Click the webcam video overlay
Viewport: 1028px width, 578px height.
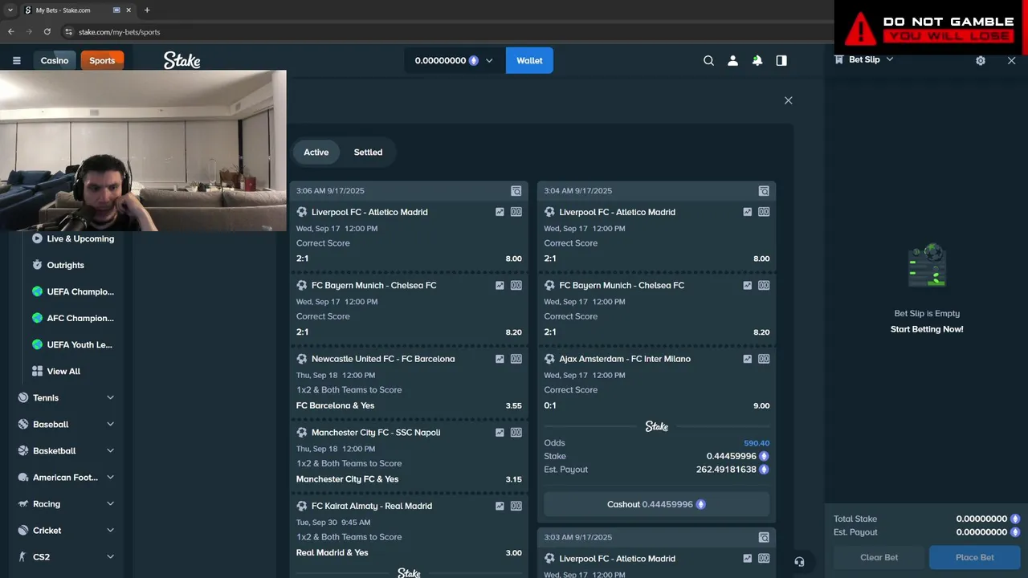pos(143,151)
